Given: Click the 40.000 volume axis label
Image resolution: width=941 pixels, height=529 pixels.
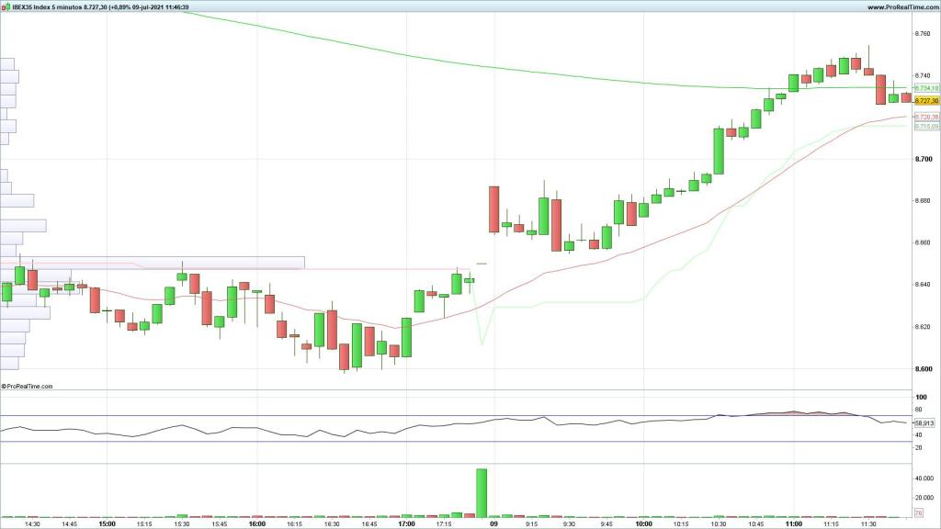Looking at the screenshot, I should [x=925, y=478].
